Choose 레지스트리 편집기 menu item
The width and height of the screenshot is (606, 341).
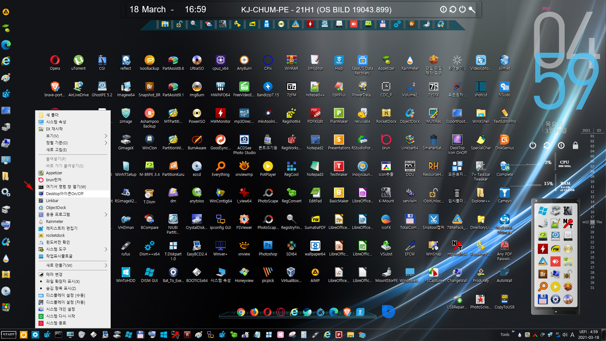tap(73, 228)
